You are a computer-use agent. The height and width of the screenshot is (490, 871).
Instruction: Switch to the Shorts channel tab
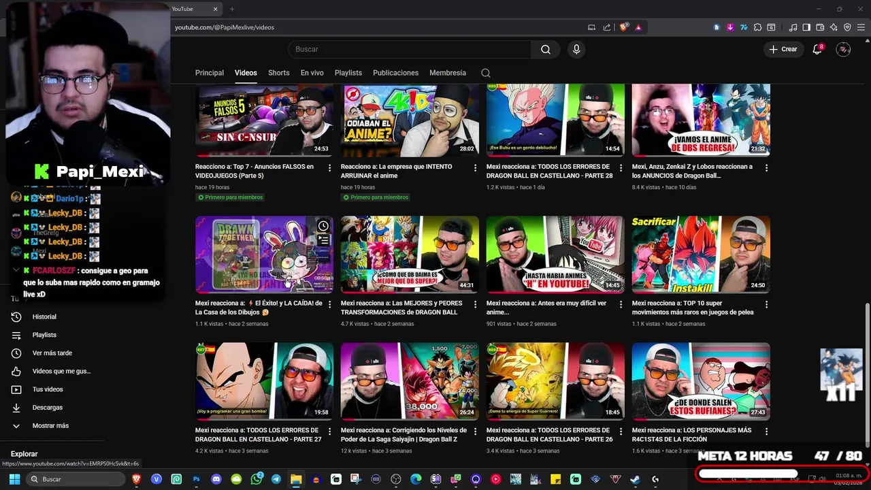(x=278, y=73)
